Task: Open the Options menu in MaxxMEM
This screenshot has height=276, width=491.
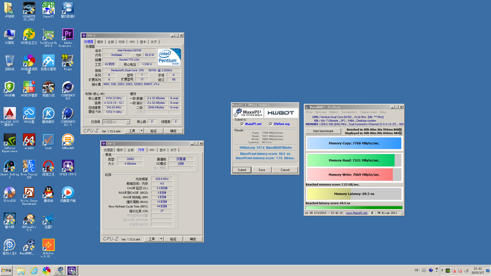Action: pyautogui.click(x=321, y=112)
